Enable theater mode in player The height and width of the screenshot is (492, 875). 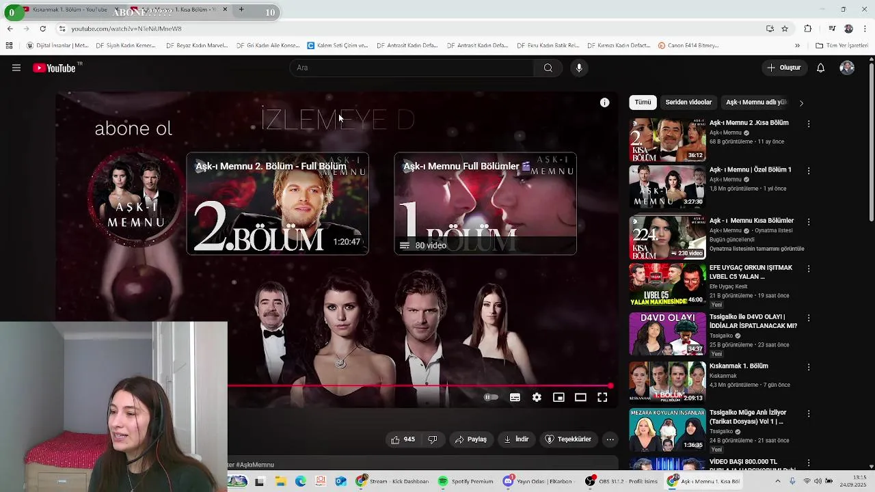point(580,397)
